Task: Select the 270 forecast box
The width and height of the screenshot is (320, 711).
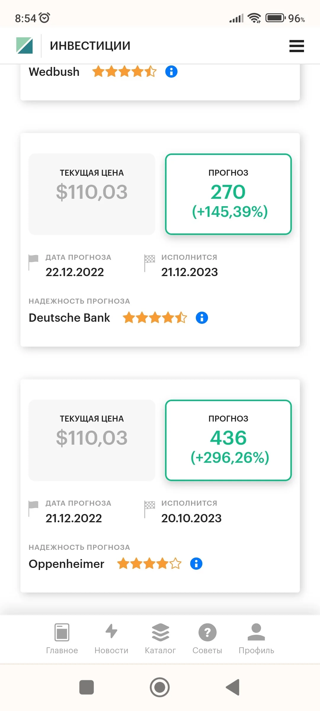Action: [228, 194]
